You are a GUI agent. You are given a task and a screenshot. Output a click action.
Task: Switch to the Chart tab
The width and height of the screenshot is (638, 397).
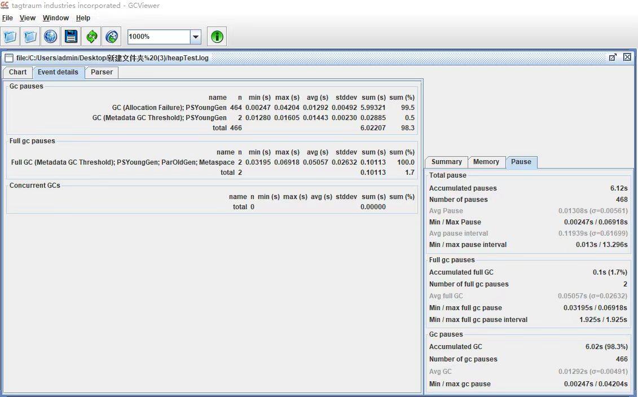pyautogui.click(x=17, y=72)
